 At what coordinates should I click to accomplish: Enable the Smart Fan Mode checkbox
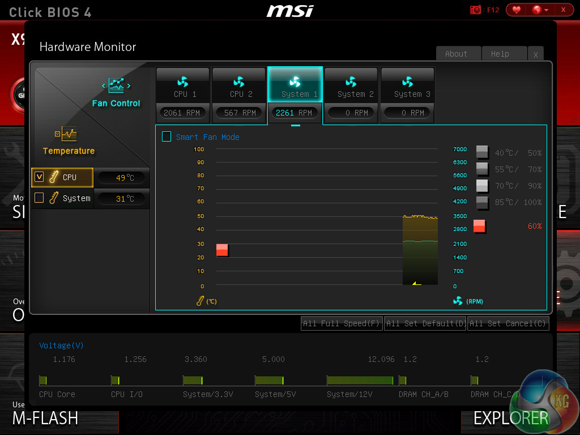point(167,137)
